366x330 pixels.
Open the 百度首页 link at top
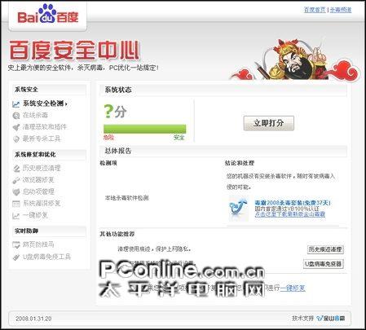(x=315, y=10)
